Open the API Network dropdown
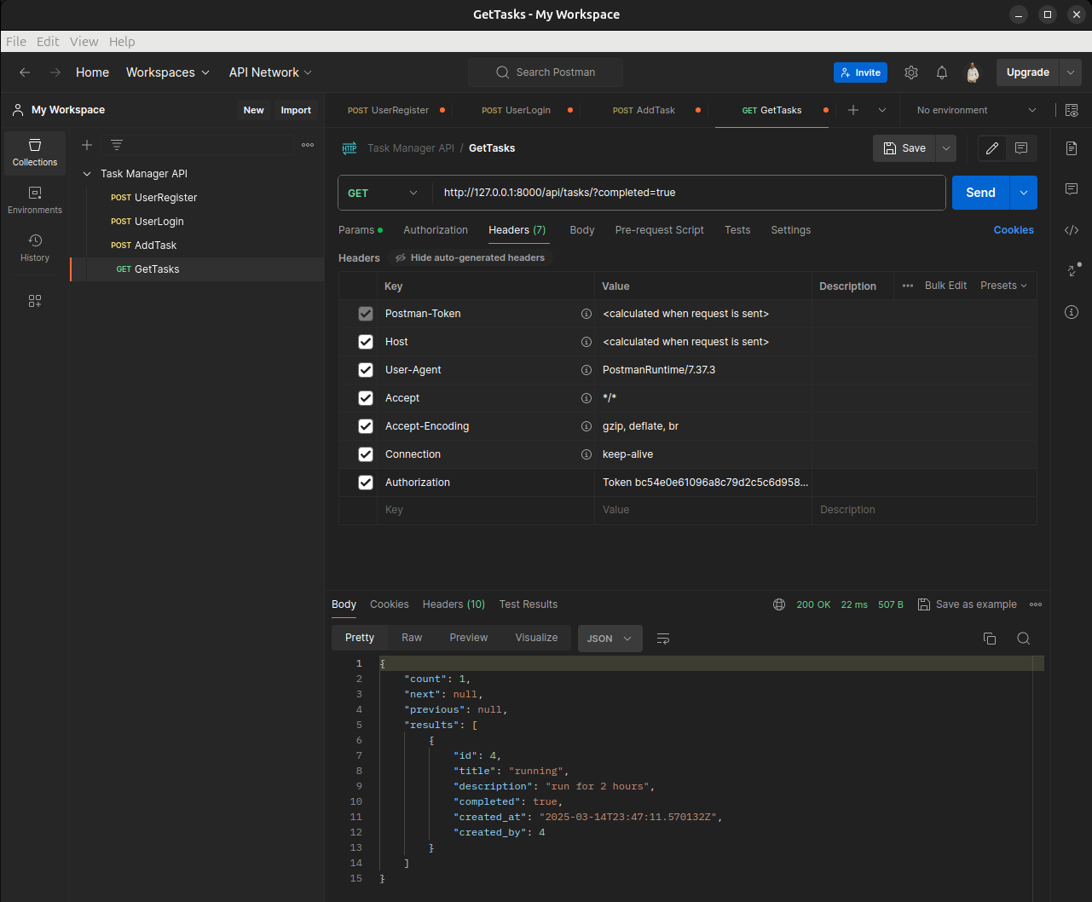 (x=270, y=72)
